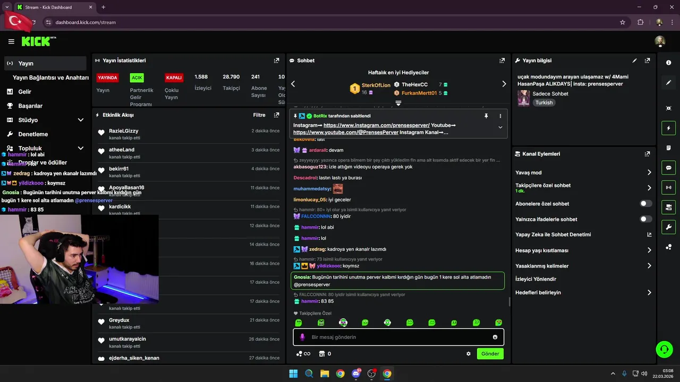Click the purple microphone icon in chat input

(302, 337)
